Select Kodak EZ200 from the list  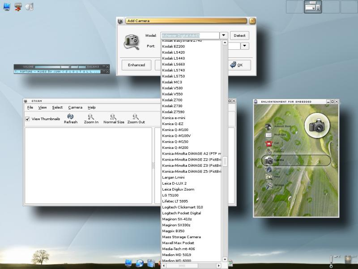[x=192, y=47]
